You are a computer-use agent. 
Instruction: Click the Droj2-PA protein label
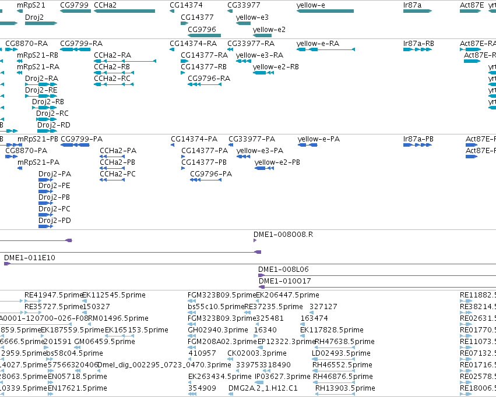click(x=55, y=174)
